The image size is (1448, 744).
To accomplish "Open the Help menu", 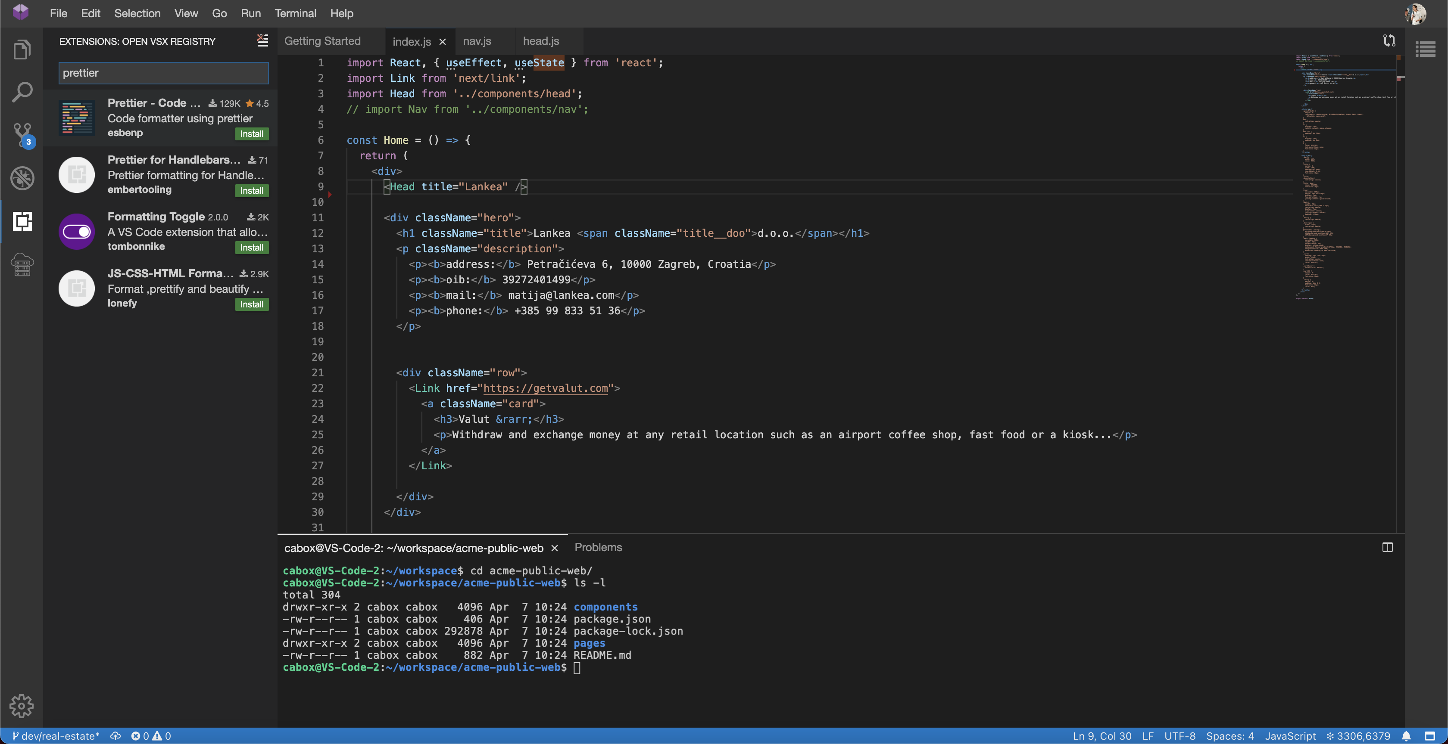I will point(341,13).
